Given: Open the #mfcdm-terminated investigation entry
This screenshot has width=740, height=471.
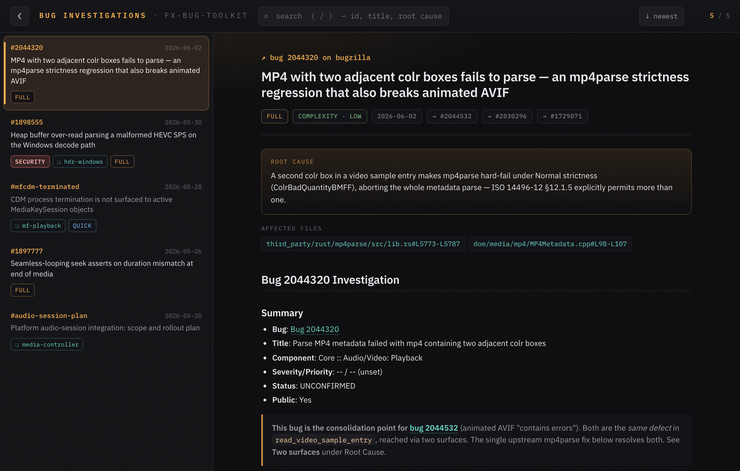Looking at the screenshot, I should point(106,207).
